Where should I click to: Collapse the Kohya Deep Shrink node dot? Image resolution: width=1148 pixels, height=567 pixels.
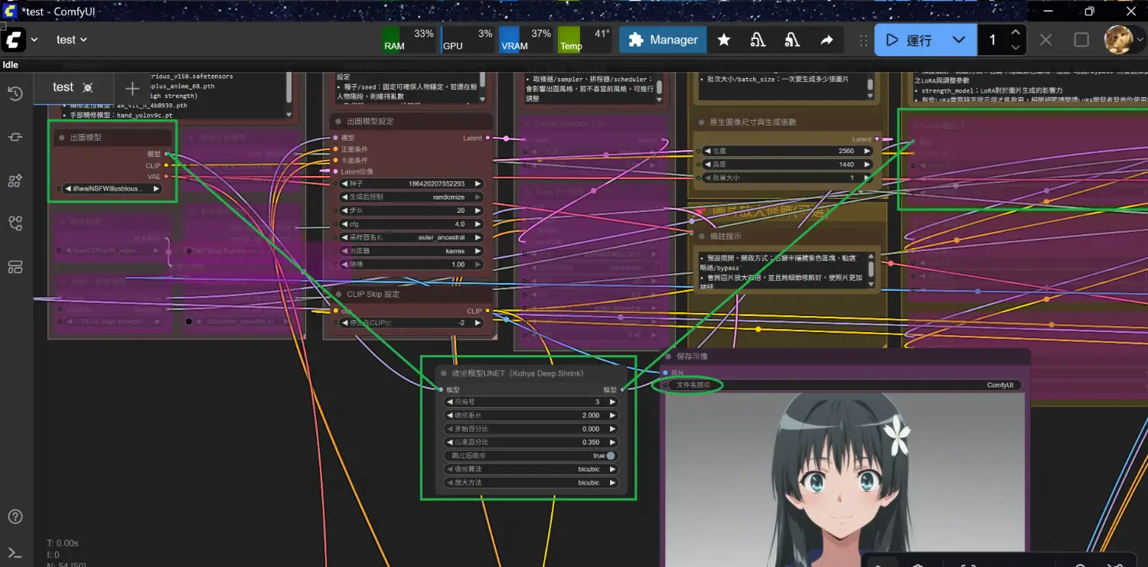point(444,373)
